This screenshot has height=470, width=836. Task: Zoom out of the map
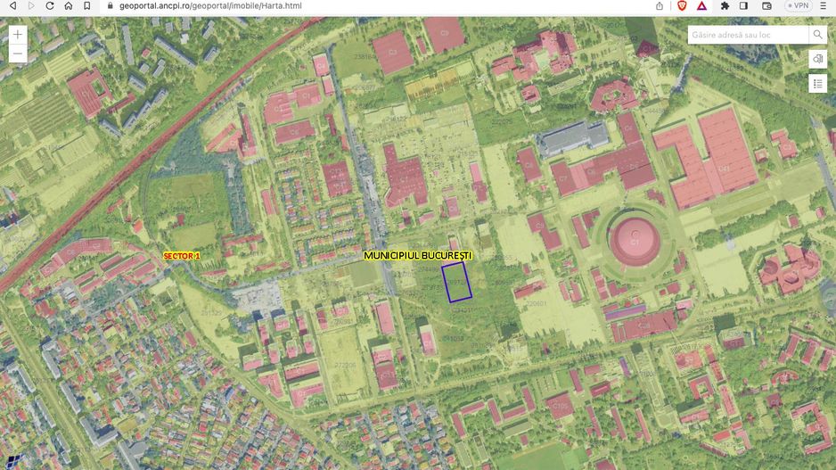[x=18, y=54]
